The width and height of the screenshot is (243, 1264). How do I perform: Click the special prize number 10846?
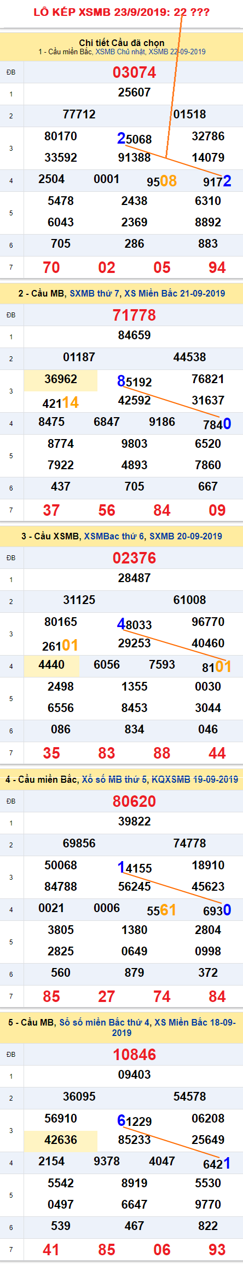(x=135, y=1055)
